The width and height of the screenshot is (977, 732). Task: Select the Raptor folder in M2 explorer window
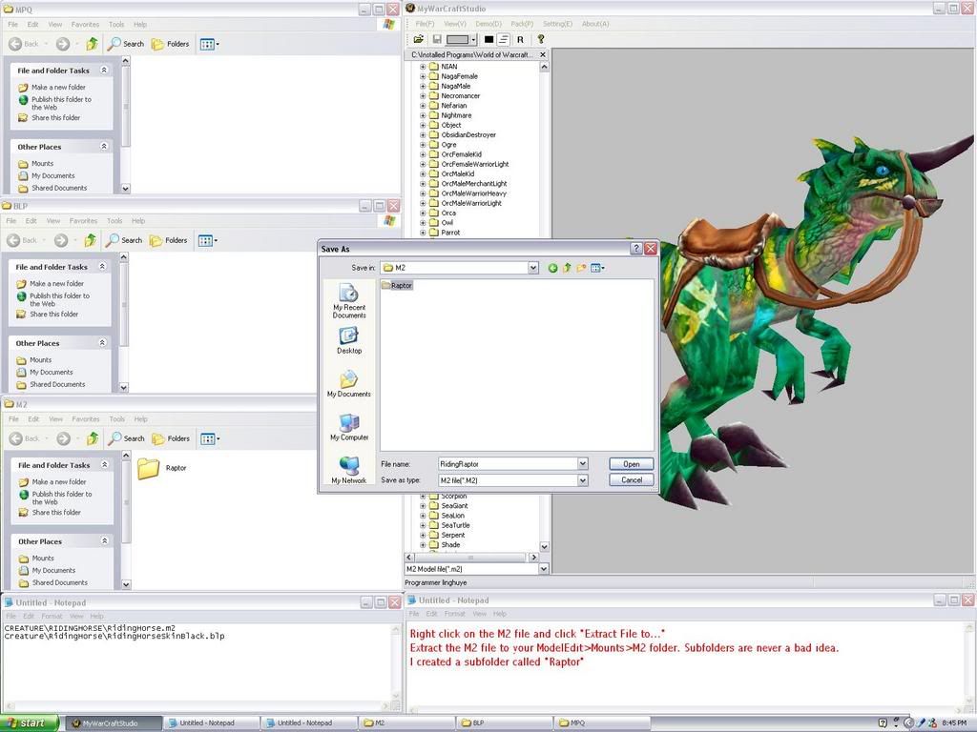pyautogui.click(x=161, y=468)
